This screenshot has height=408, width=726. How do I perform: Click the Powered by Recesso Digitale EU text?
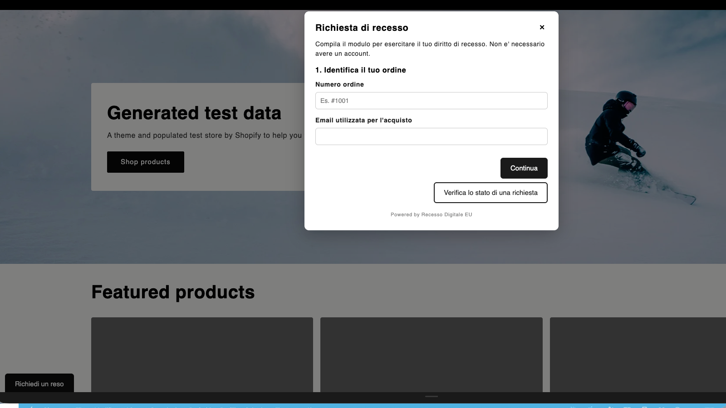(x=432, y=214)
